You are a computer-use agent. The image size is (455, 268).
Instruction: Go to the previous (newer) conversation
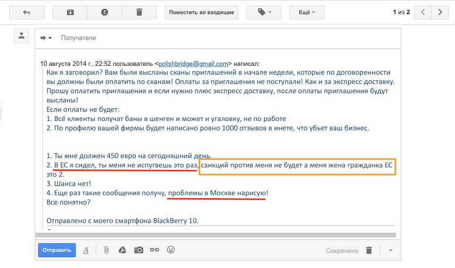(x=423, y=12)
